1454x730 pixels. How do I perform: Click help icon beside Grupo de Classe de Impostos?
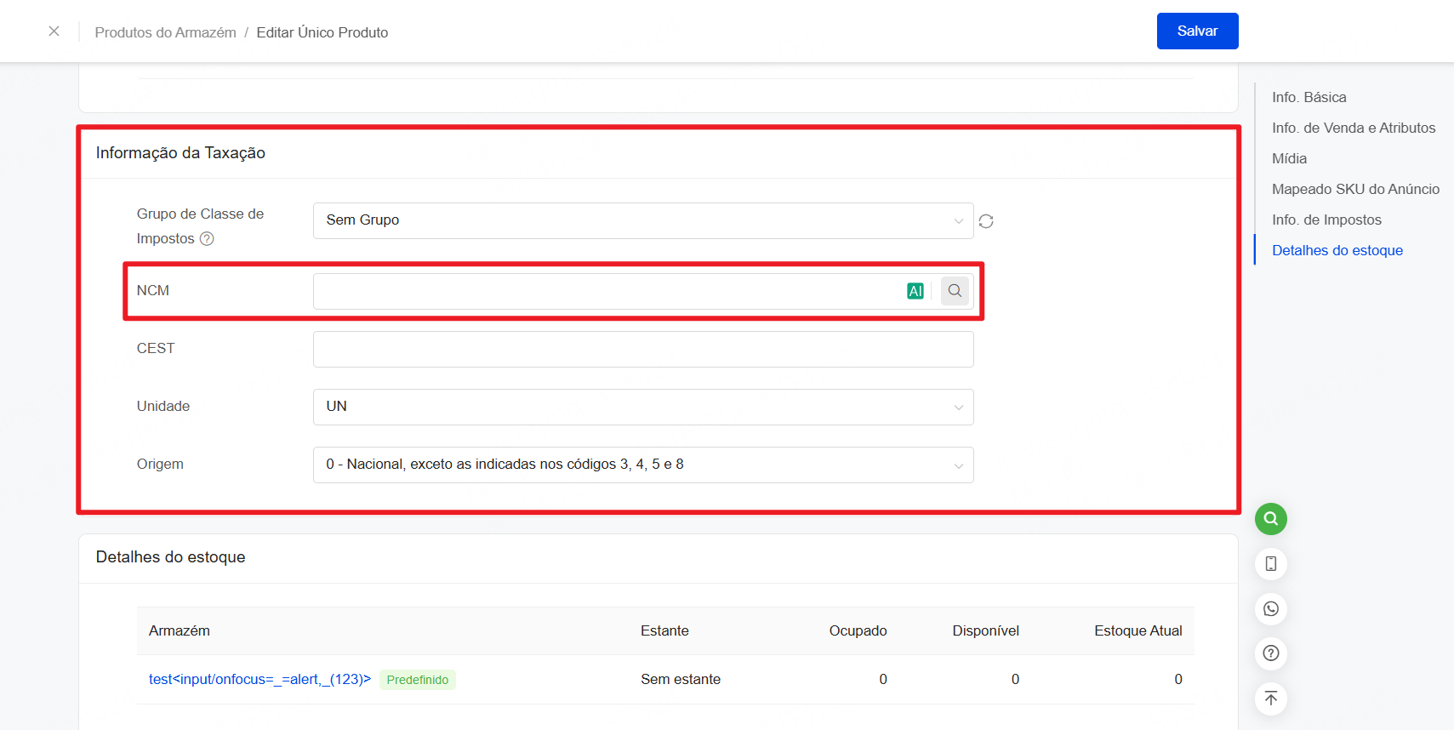[207, 239]
